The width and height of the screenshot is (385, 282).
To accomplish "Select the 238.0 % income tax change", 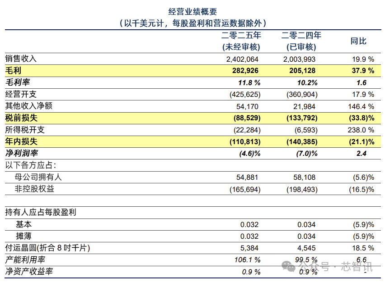I will 362,130.
